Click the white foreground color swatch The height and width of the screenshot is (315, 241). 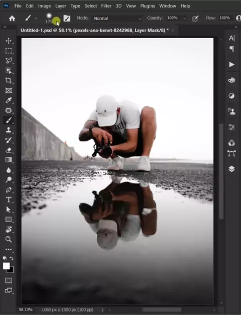point(6,266)
